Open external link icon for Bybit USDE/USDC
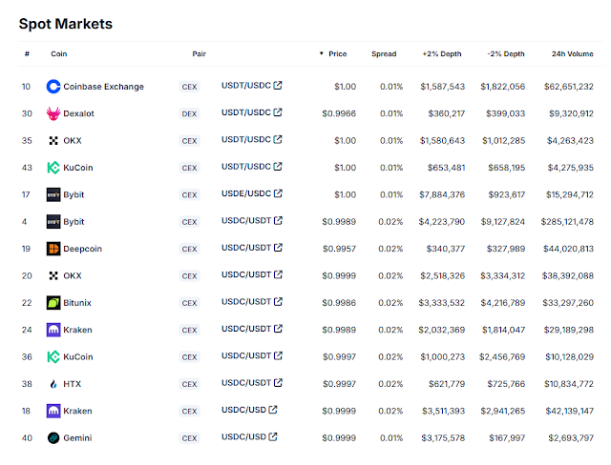Viewport: 611px width, 465px height. click(278, 193)
